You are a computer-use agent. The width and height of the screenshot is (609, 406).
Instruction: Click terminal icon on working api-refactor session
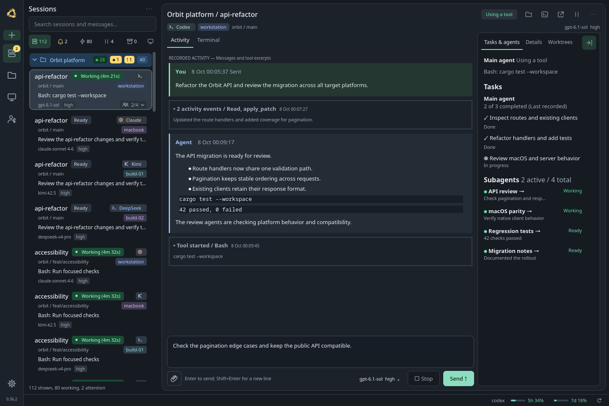140,76
